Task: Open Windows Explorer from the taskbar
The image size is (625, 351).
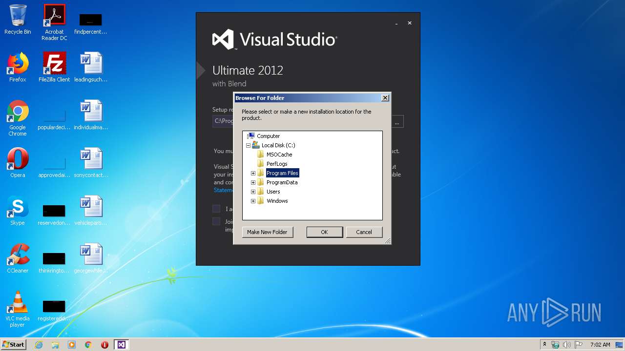Action: [x=55, y=345]
